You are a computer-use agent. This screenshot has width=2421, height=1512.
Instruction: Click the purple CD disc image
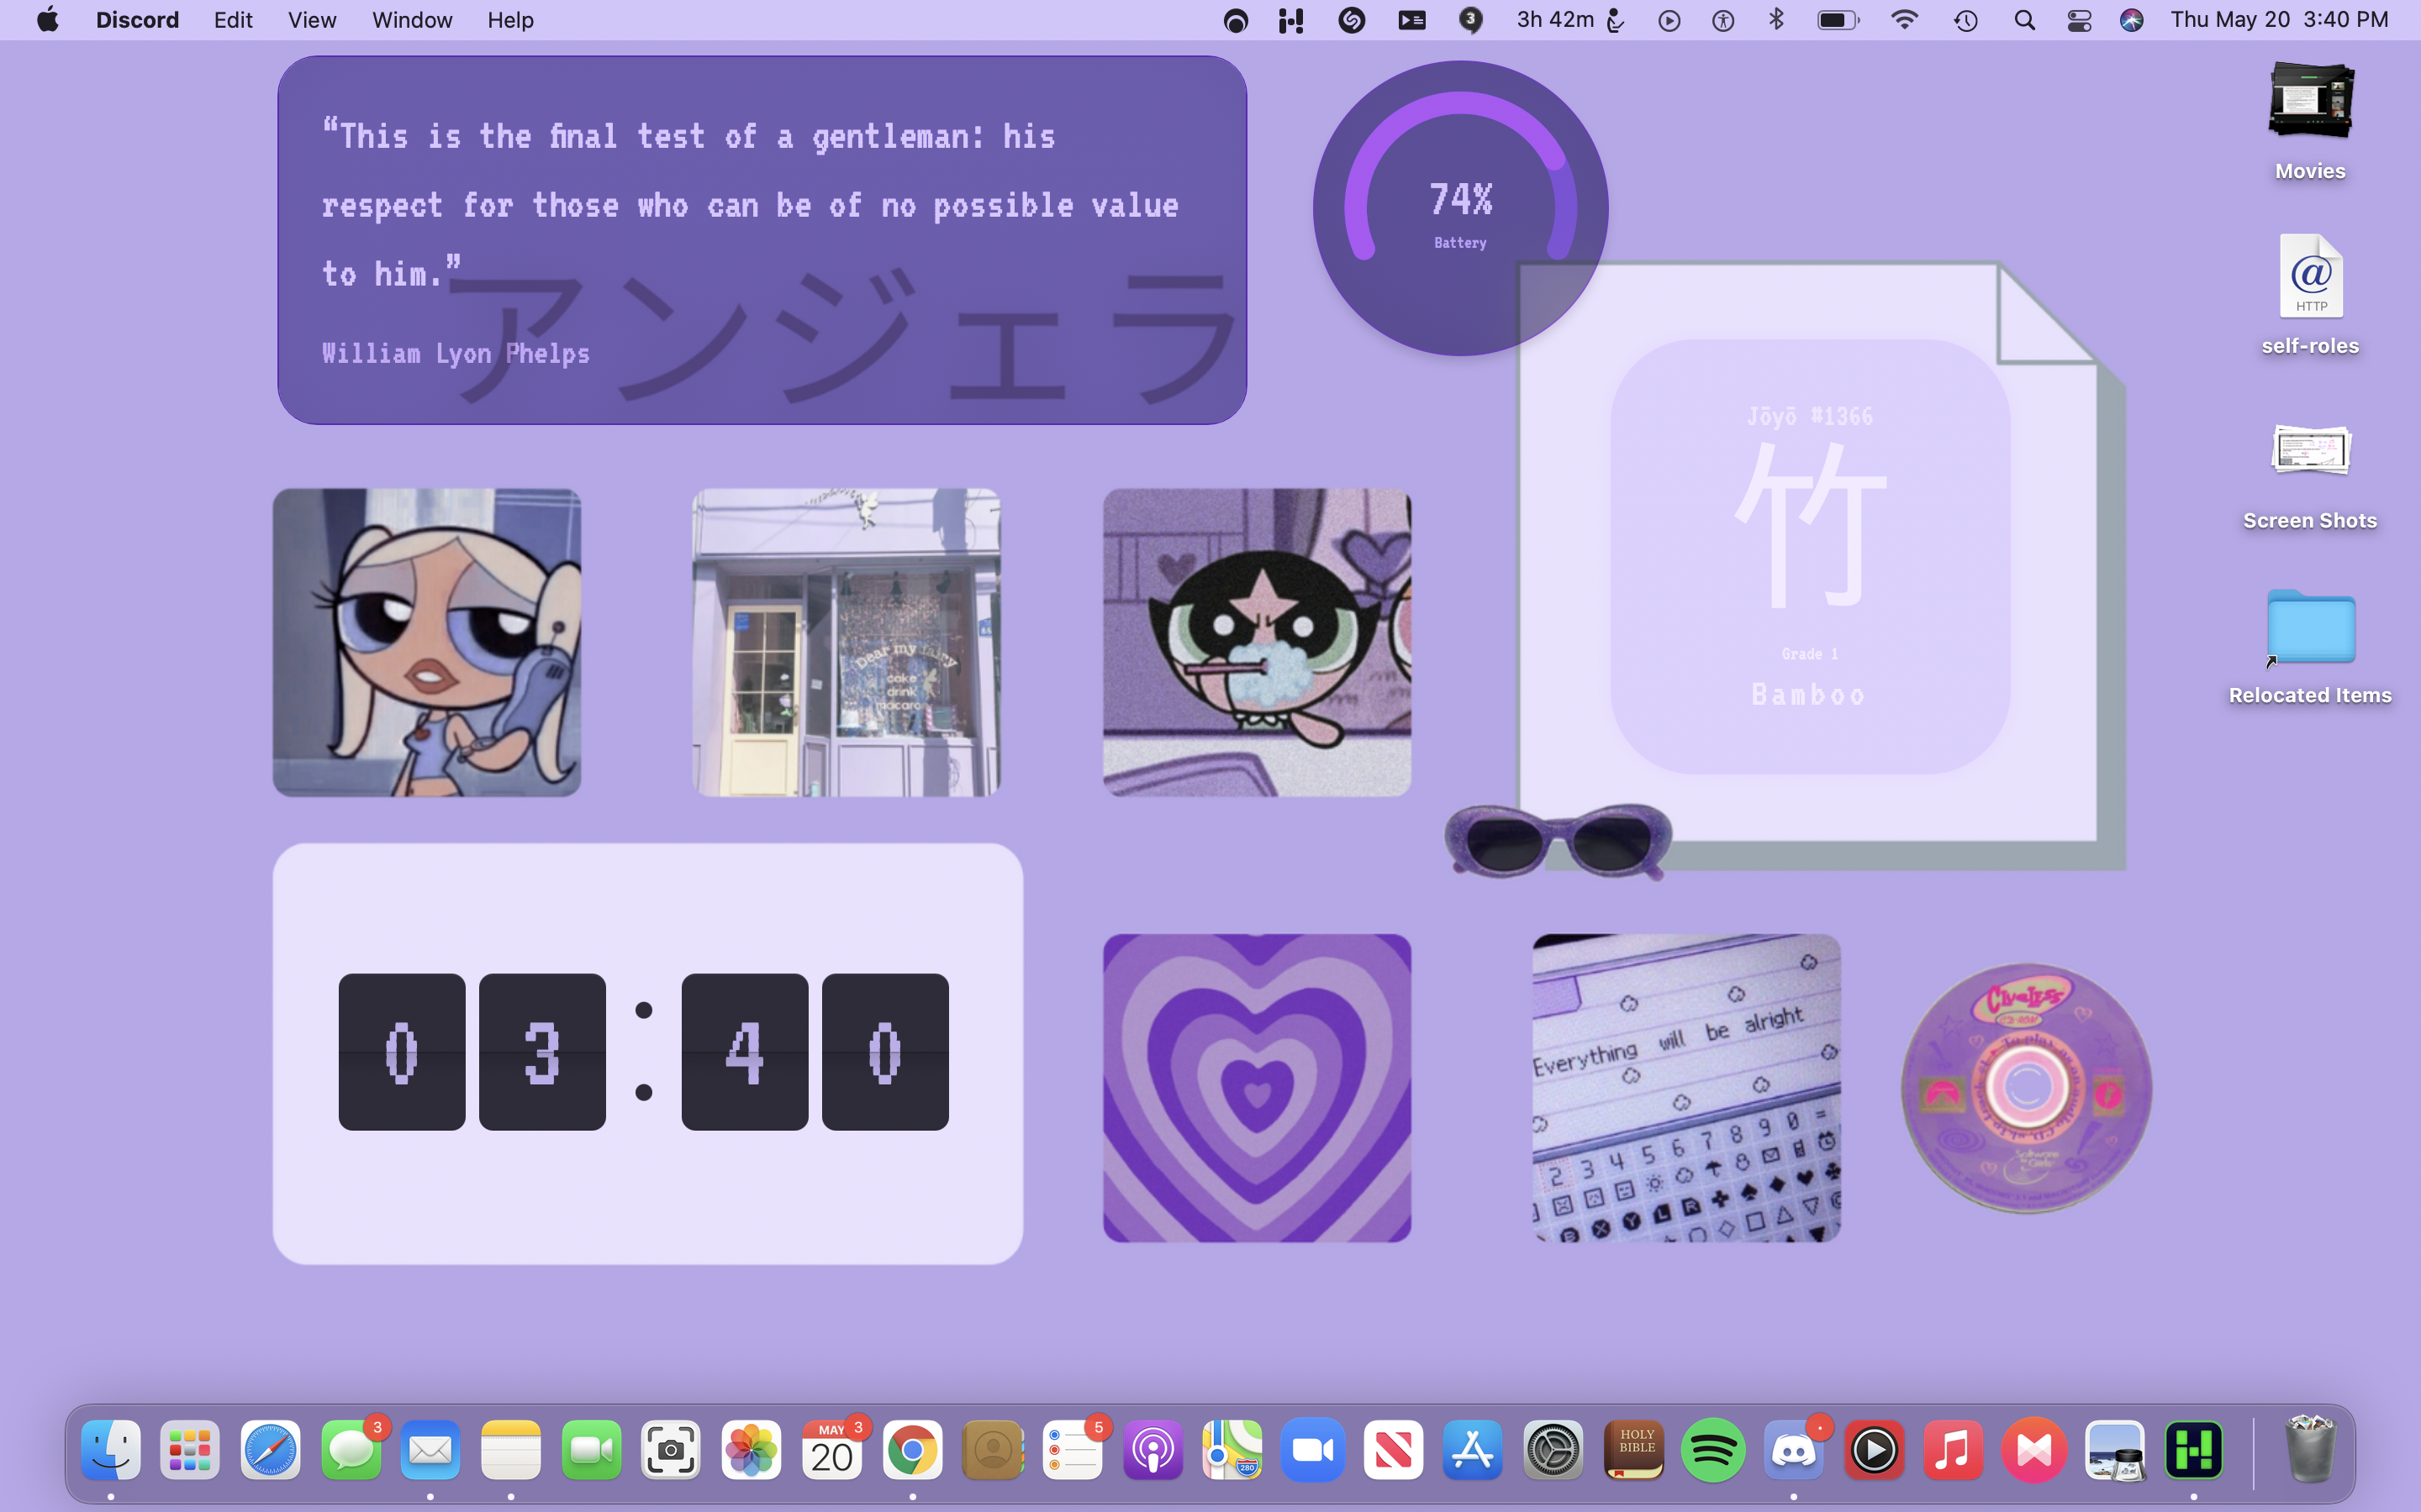click(2026, 1088)
